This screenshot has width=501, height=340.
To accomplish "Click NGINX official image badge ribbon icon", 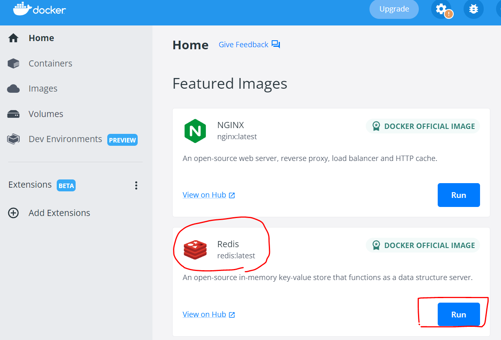I will 376,126.
